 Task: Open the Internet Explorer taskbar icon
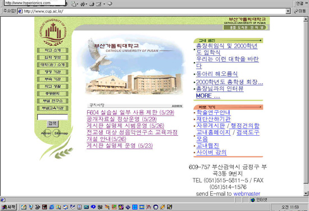click(x=52, y=207)
